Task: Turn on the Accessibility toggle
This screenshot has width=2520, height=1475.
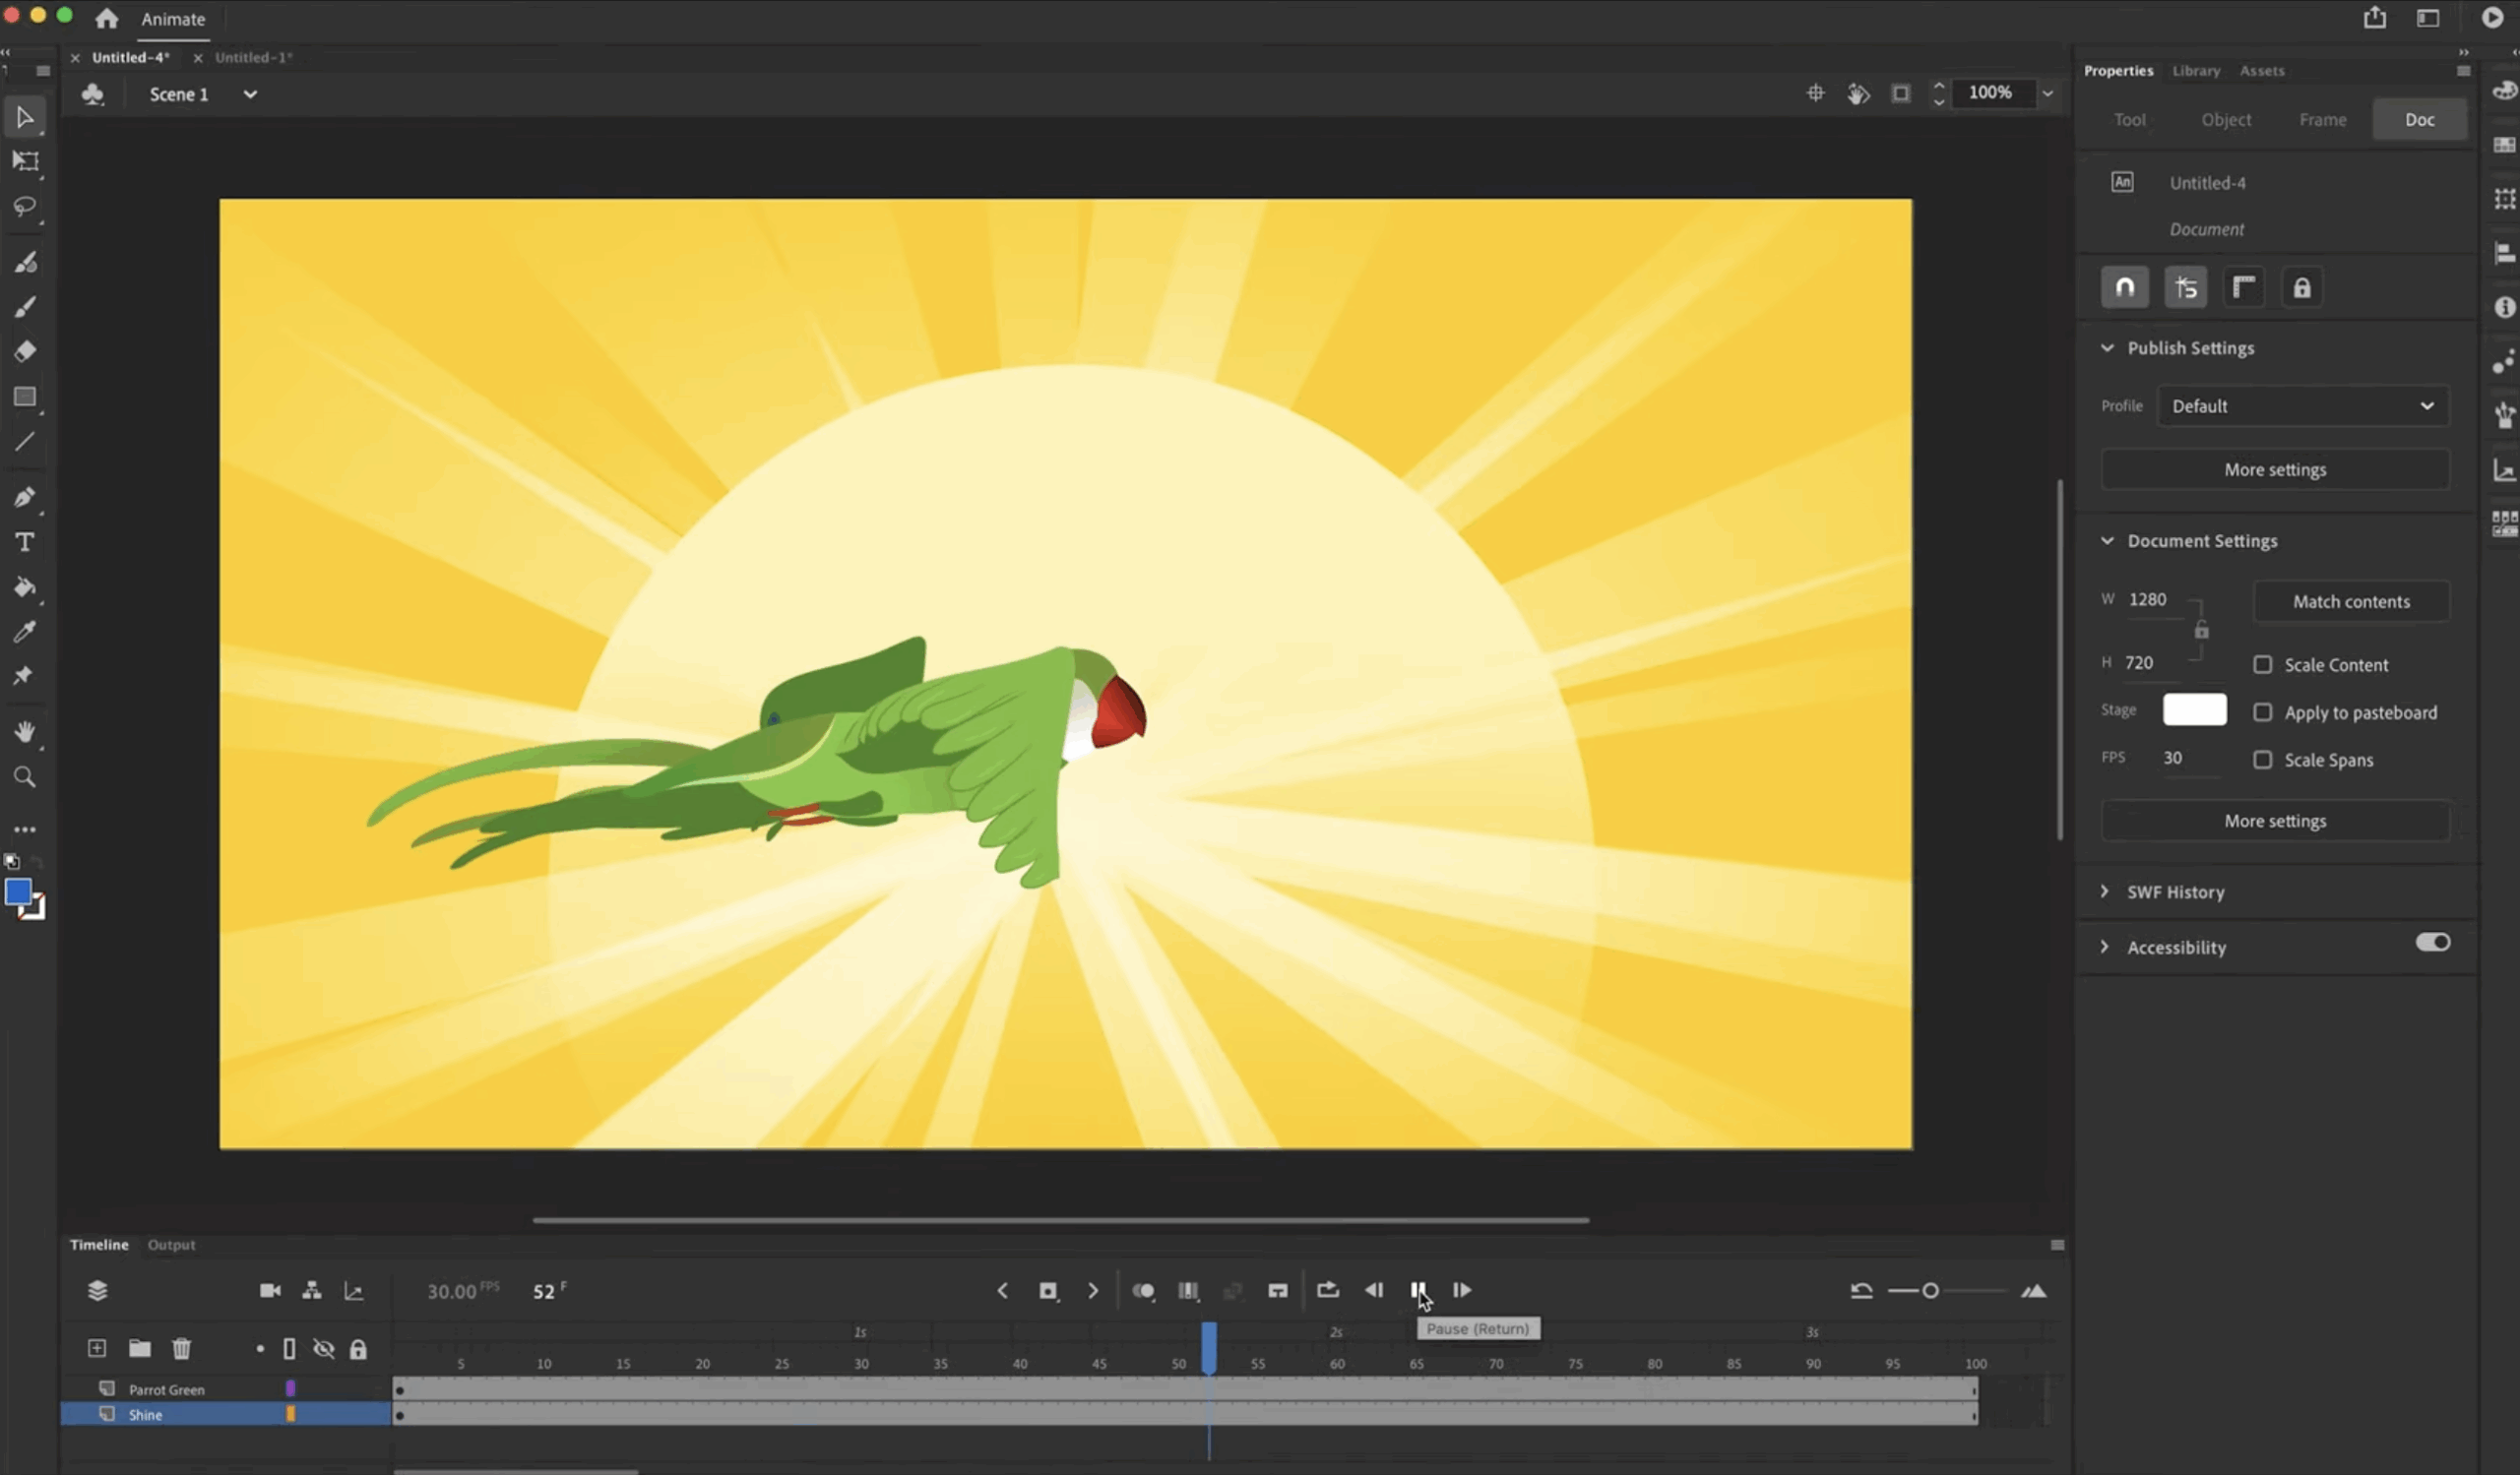Action: coord(2432,943)
